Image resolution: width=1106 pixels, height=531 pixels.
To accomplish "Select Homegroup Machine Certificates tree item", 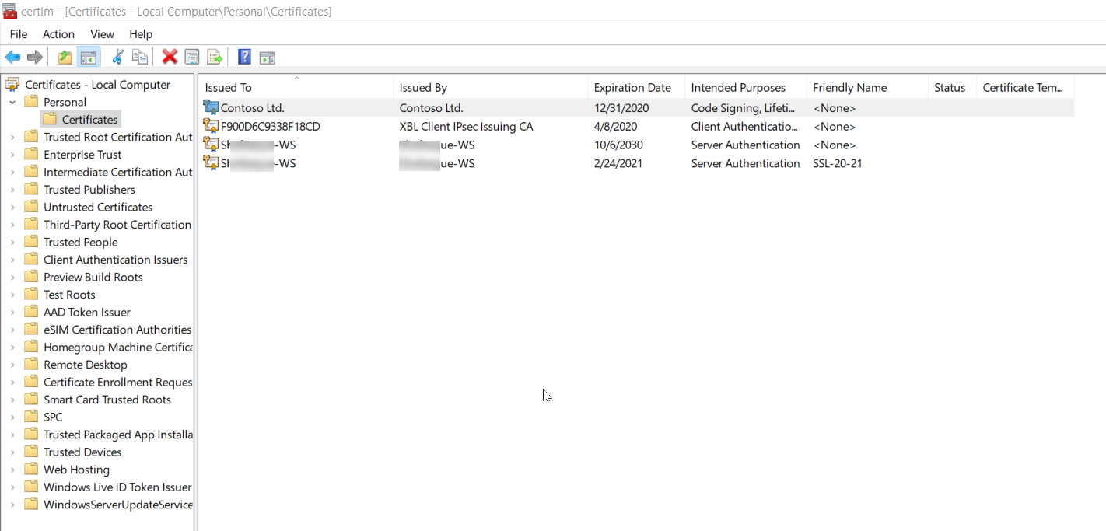I will click(117, 347).
